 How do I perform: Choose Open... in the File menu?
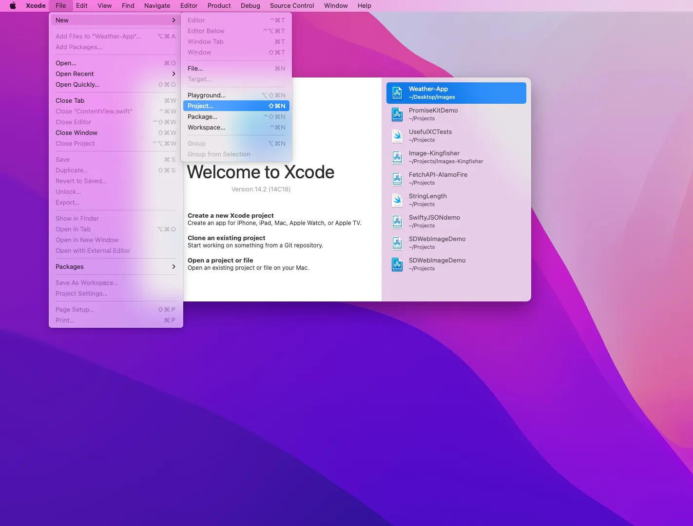(x=116, y=63)
